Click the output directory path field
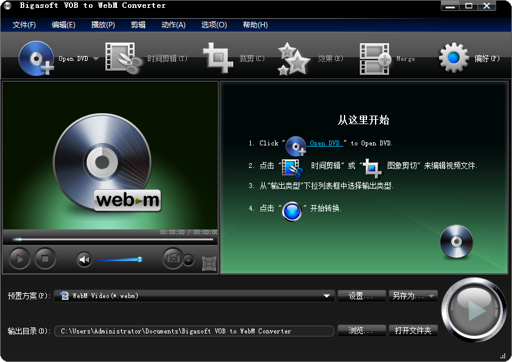 (x=195, y=331)
